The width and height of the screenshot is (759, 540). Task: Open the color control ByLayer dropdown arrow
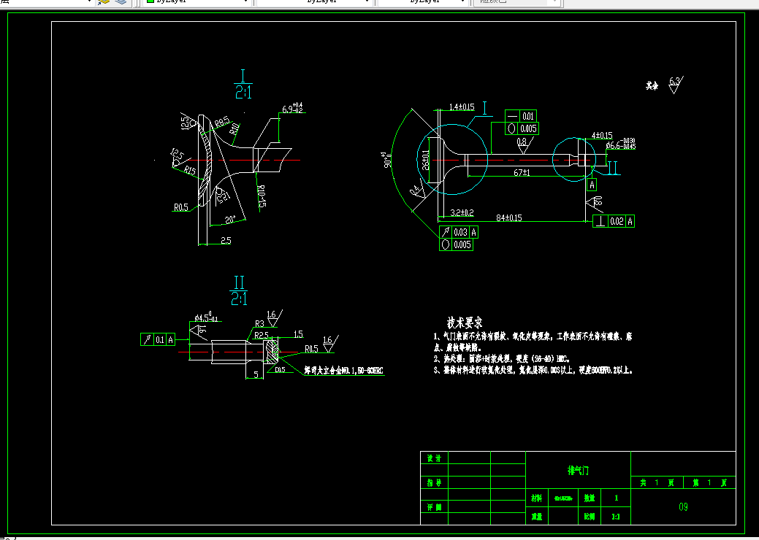tap(245, 1)
